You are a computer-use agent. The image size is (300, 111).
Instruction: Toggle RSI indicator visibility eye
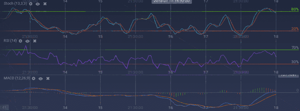[x=28, y=41]
